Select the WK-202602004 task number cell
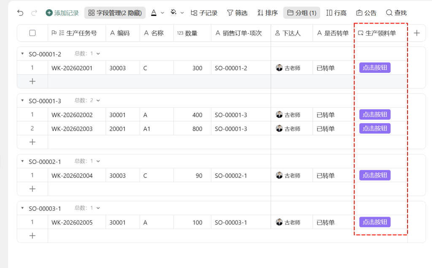 coord(77,176)
